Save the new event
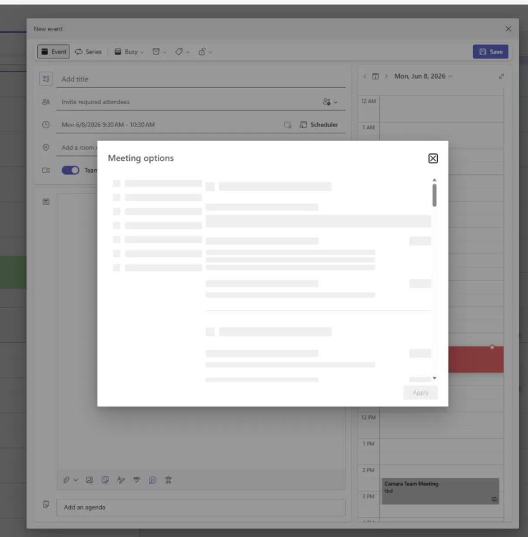 (x=490, y=52)
